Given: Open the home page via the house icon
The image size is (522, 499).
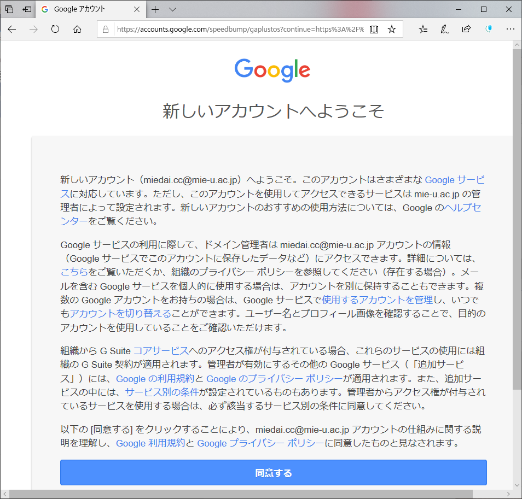Looking at the screenshot, I should (x=77, y=30).
